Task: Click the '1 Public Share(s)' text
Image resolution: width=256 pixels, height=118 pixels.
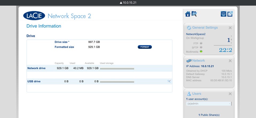Action: click(209, 115)
